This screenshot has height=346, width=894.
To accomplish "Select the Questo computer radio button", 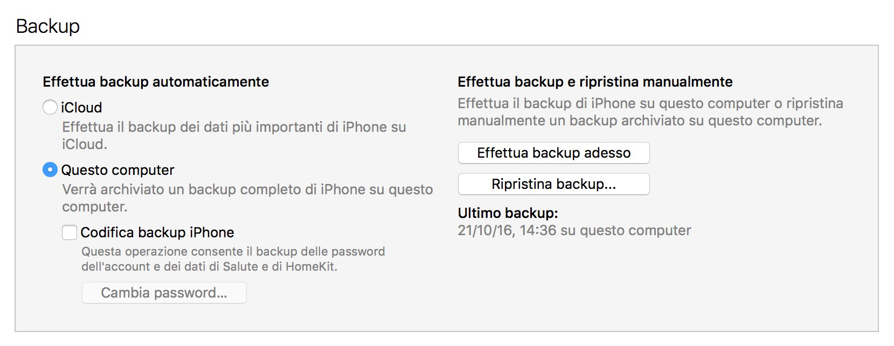I will click(x=50, y=170).
